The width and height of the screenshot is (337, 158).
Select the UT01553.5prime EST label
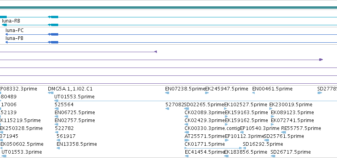click(74, 97)
